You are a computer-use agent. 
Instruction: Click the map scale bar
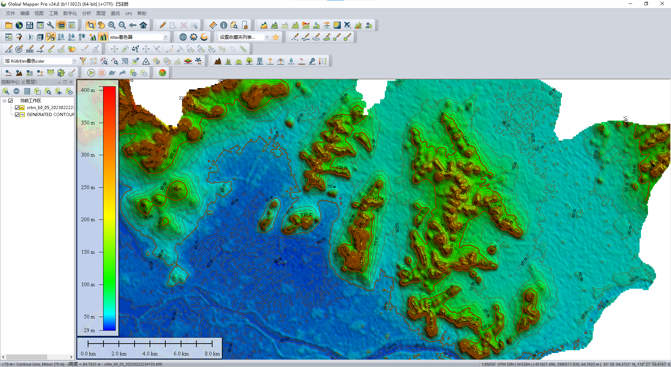[x=150, y=348]
